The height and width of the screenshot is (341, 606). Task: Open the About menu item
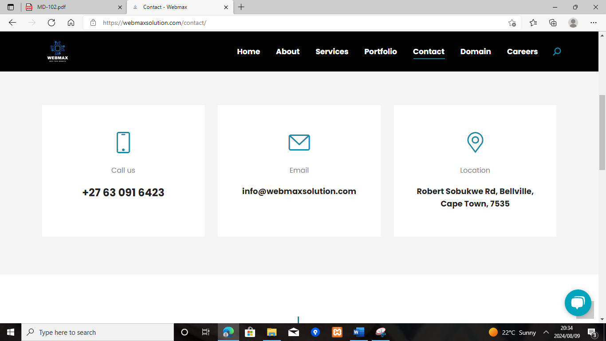[x=288, y=52]
